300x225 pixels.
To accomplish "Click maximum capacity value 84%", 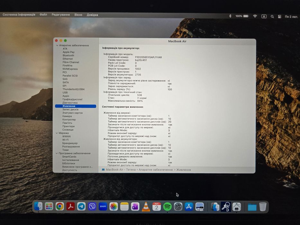I will 140,101.
